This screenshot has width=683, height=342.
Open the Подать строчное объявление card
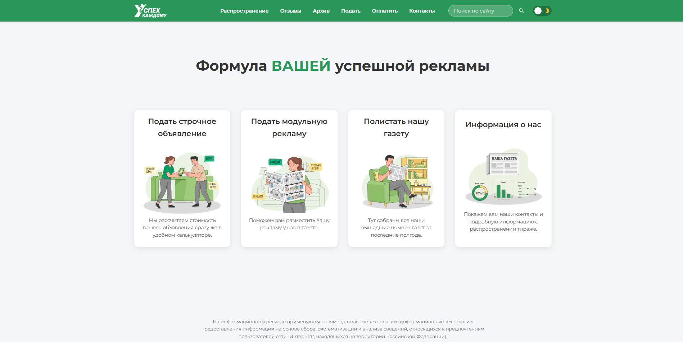[182, 128]
